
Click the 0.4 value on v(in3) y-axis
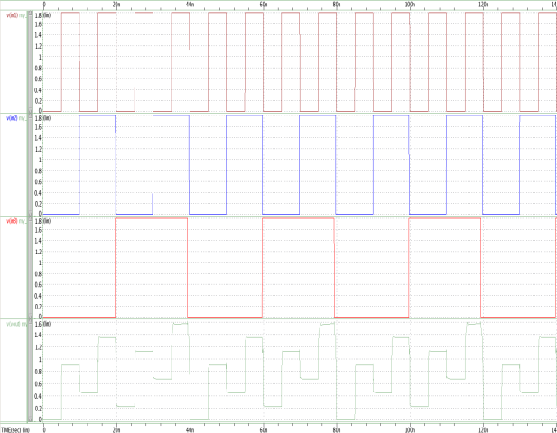[38, 296]
